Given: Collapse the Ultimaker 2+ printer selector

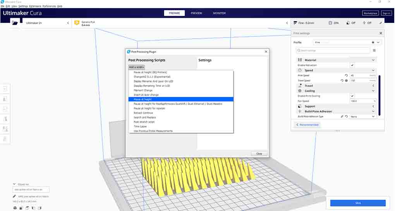Looking at the screenshot, I should click(x=68, y=23).
